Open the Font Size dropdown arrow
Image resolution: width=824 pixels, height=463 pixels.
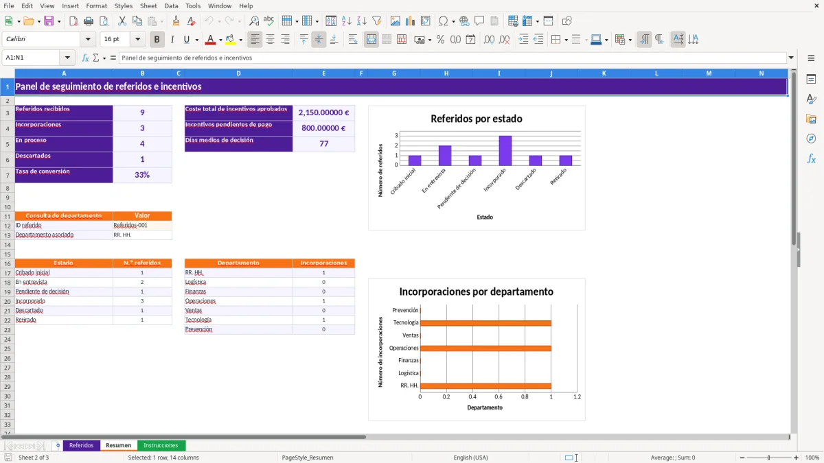tap(137, 40)
